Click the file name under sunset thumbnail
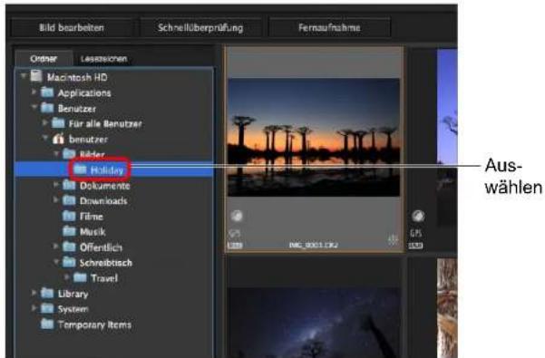545x358 pixels. click(x=313, y=245)
